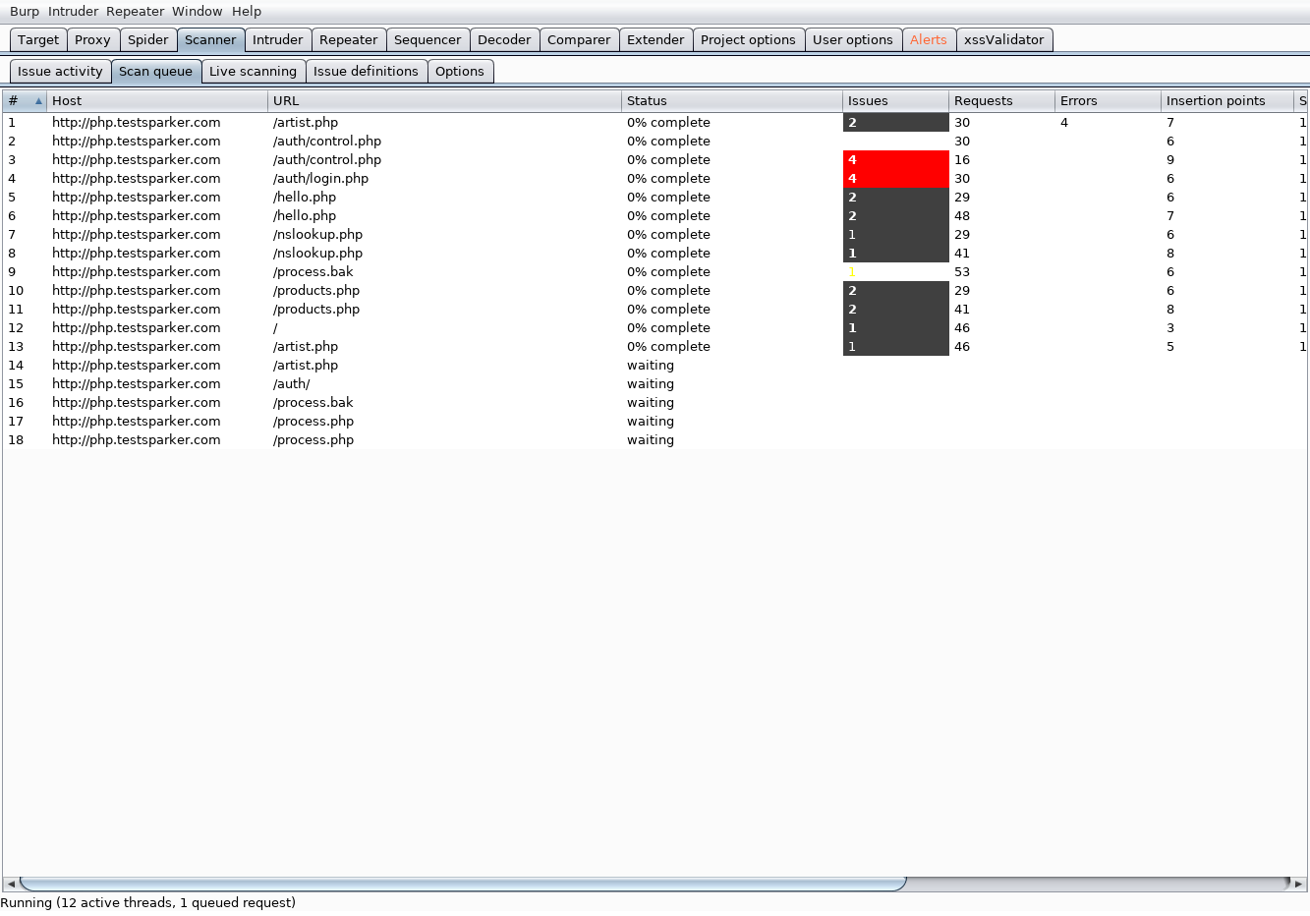Select the /auth/ URL in row 15
This screenshot has width=1310, height=916.
[x=292, y=384]
